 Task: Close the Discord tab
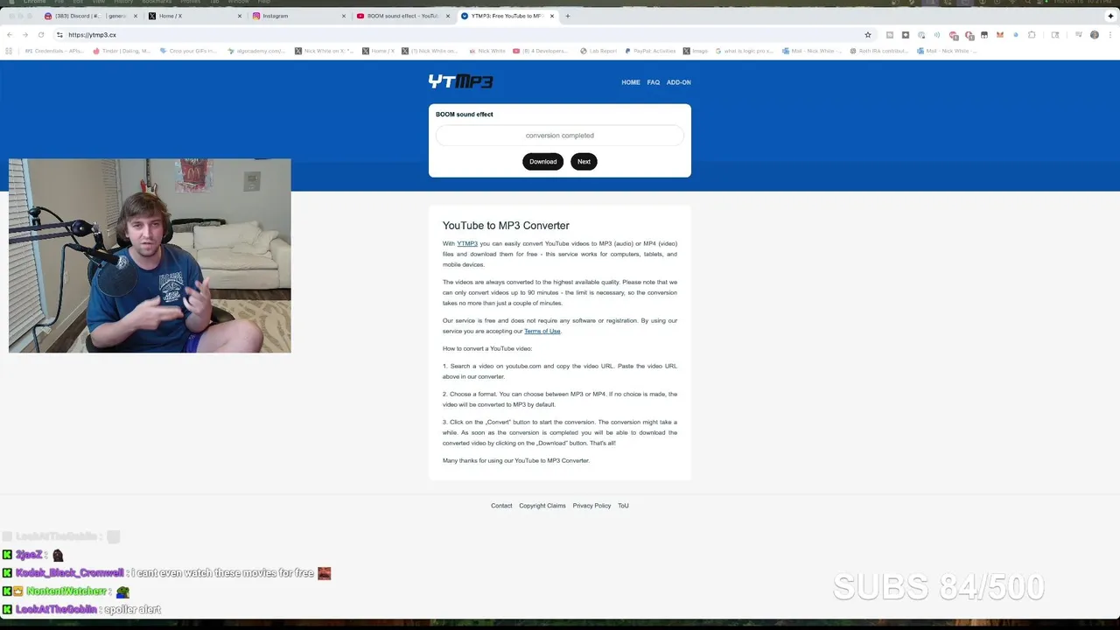tap(136, 16)
